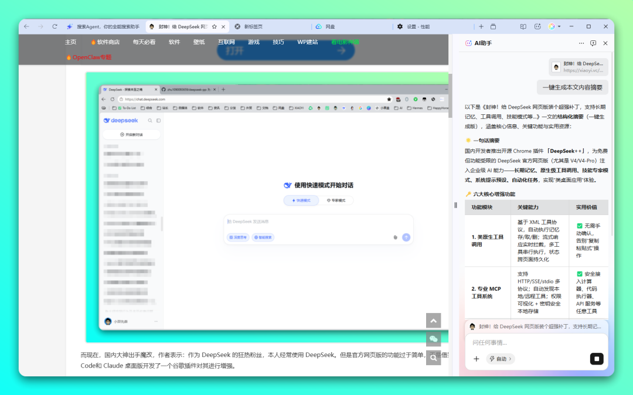Screen dimensions: 633x395
Task: Click the sidebar divider handle beside the AI助手 panel
Action: point(455,205)
